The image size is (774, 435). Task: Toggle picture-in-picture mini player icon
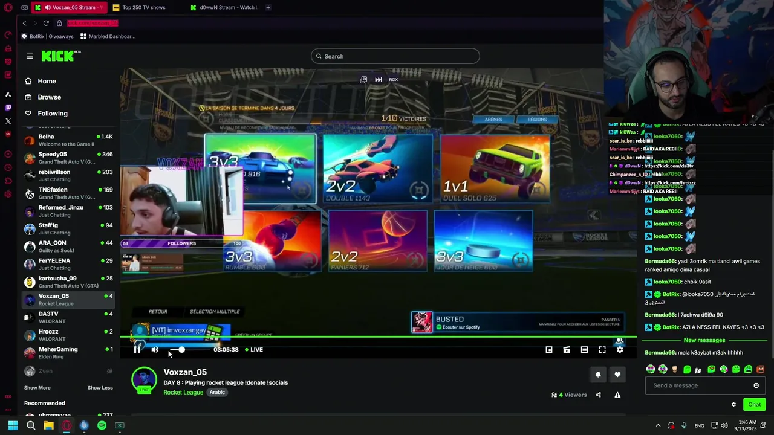(549, 350)
